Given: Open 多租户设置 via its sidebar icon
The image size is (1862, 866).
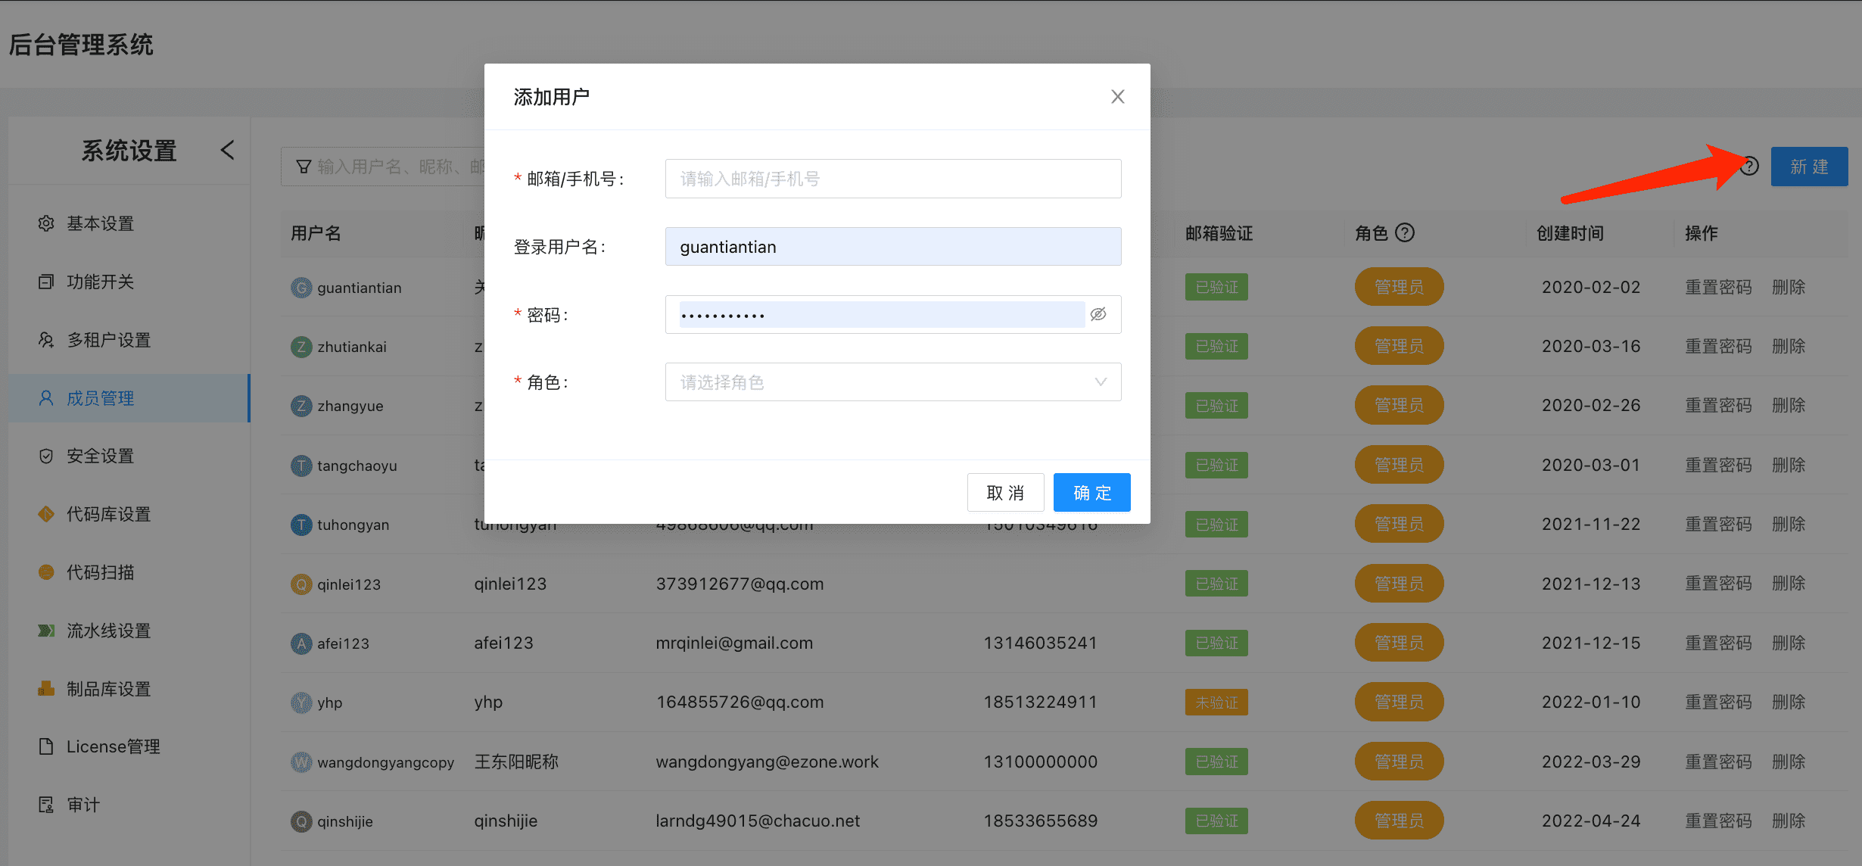Looking at the screenshot, I should tap(45, 339).
